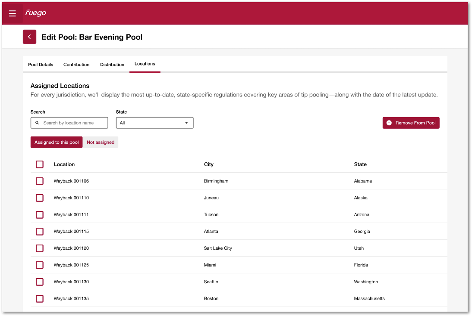Go back using the arrow button
472x316 pixels.
(29, 37)
